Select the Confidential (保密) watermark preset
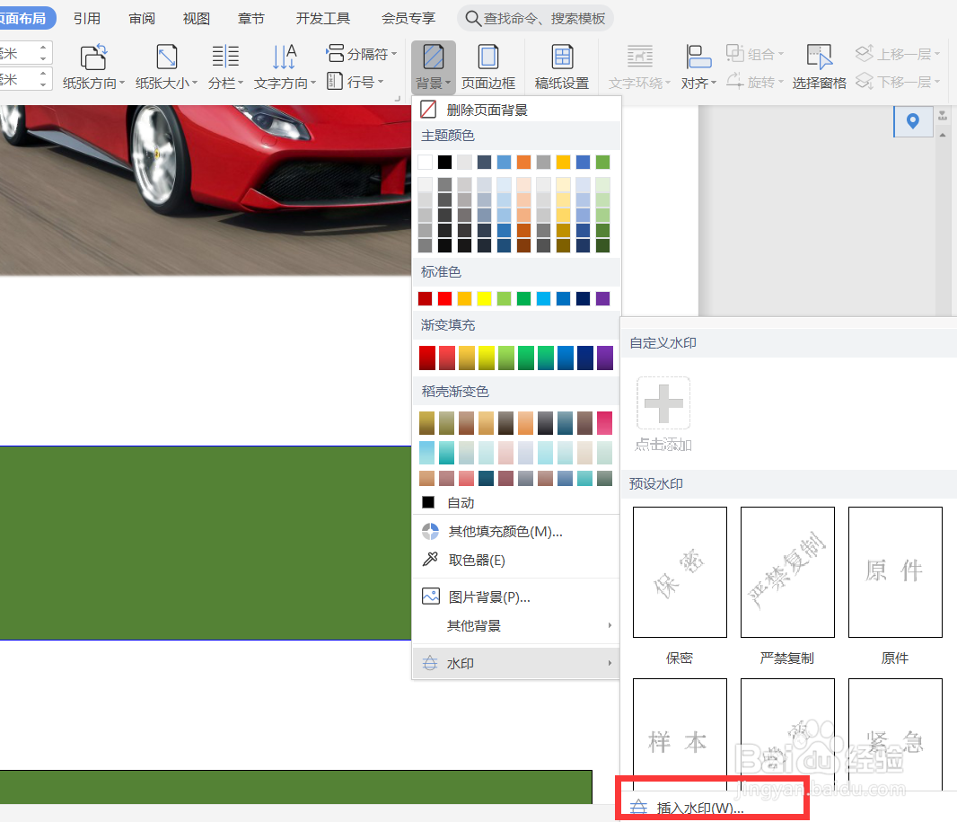This screenshot has width=957, height=822. coord(680,572)
